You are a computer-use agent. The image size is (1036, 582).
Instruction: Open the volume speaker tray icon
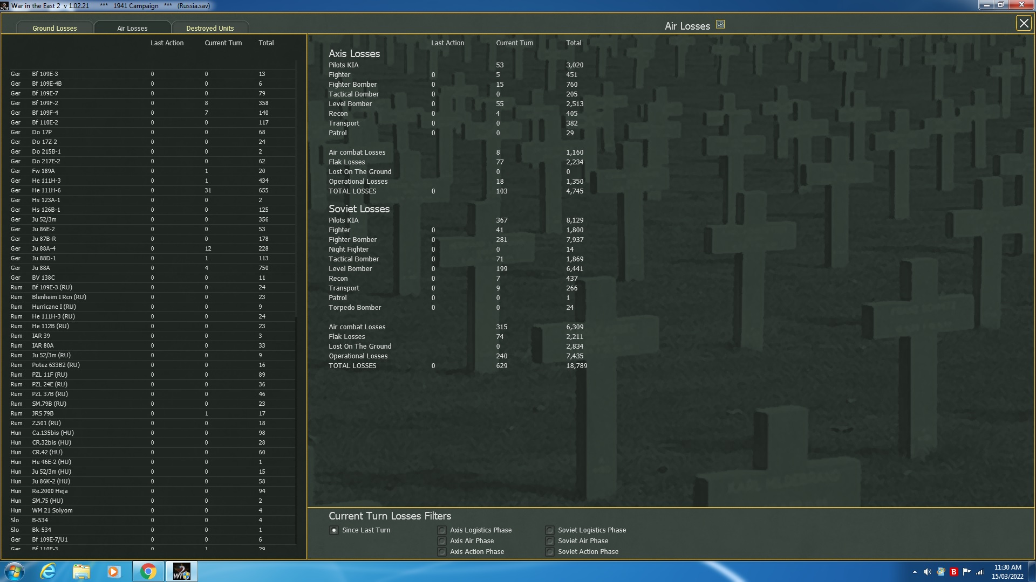[x=928, y=572]
